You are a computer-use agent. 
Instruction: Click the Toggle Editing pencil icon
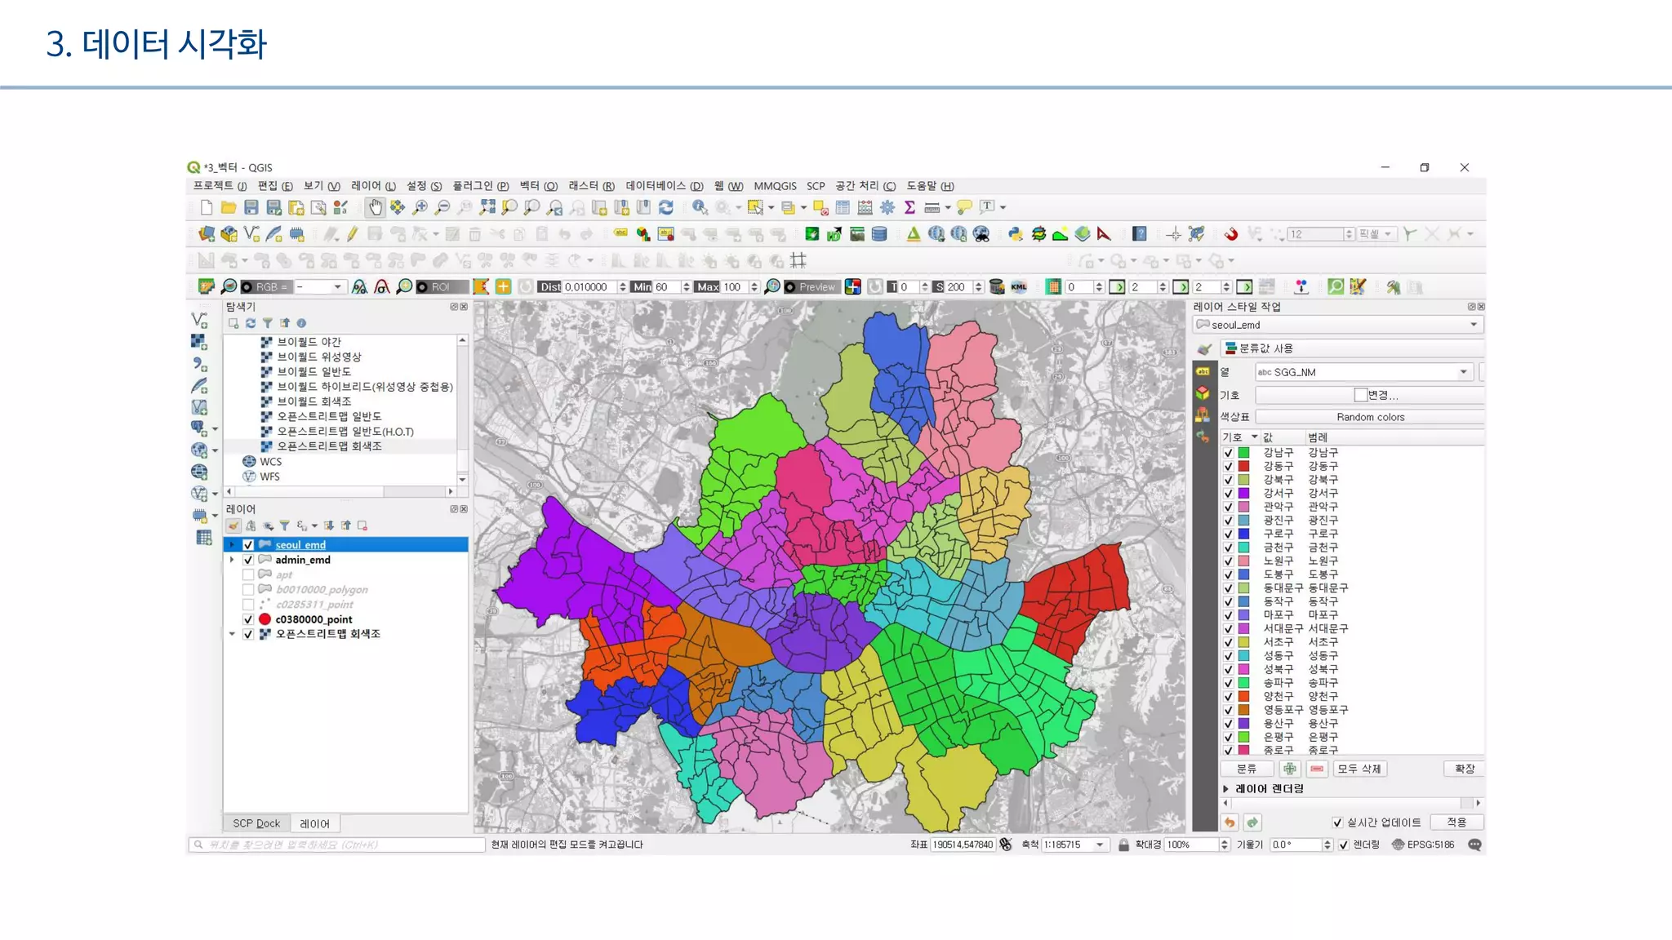pyautogui.click(x=352, y=234)
